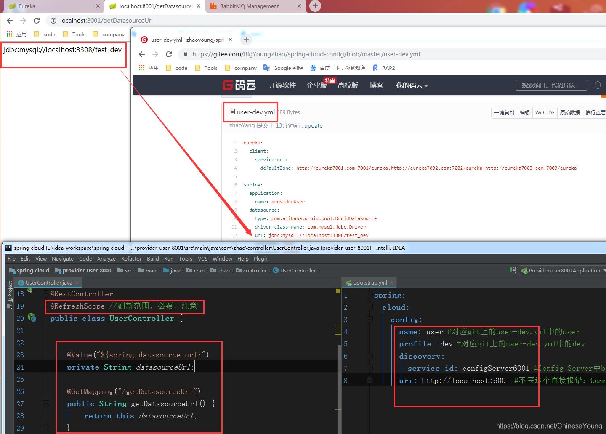
Task: Click the jdbc:mysql URL text in localhost page
Action: (63, 50)
